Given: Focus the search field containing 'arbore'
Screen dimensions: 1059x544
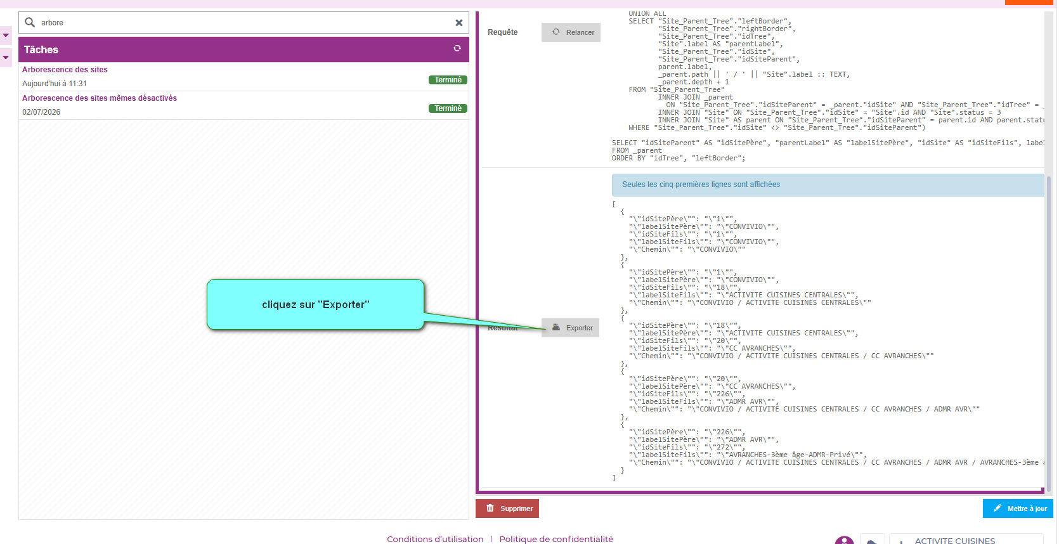Looking at the screenshot, I should (244, 23).
